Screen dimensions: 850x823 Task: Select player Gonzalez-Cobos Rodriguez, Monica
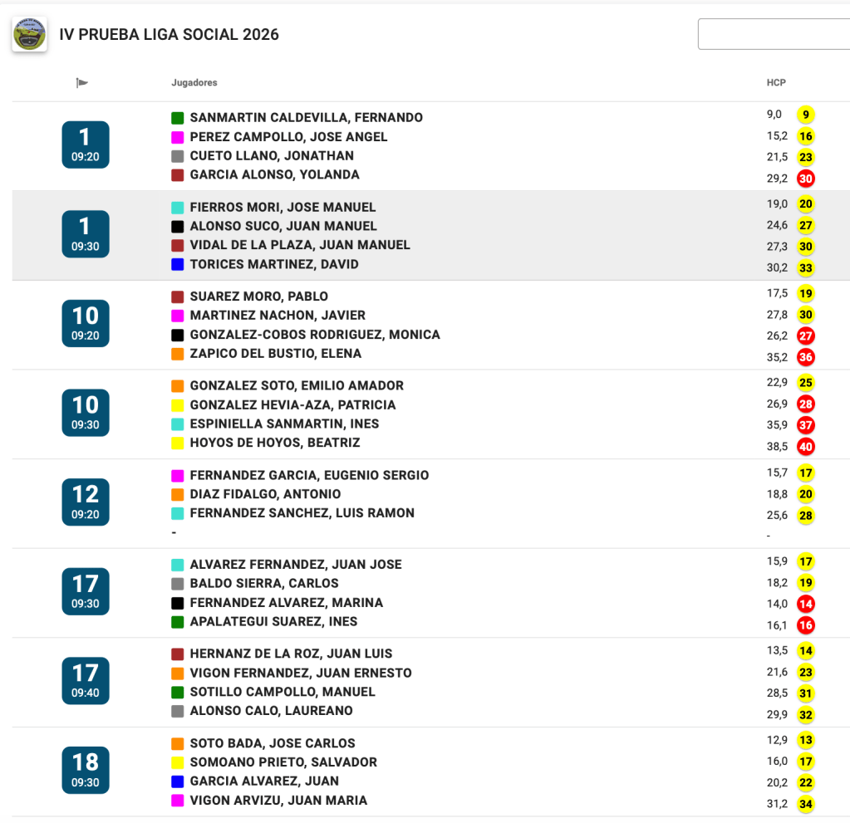point(315,335)
